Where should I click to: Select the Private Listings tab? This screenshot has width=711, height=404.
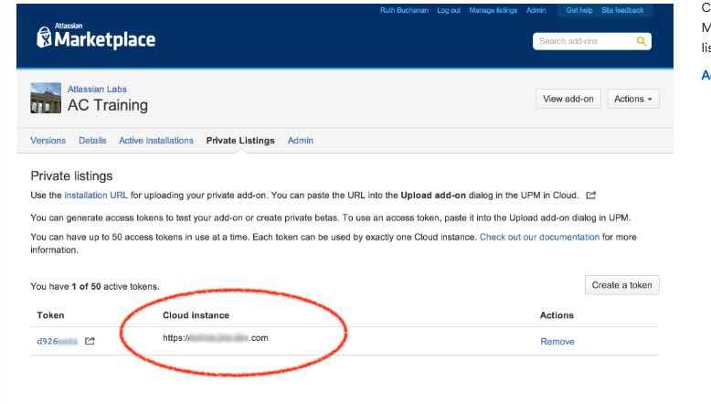(240, 141)
